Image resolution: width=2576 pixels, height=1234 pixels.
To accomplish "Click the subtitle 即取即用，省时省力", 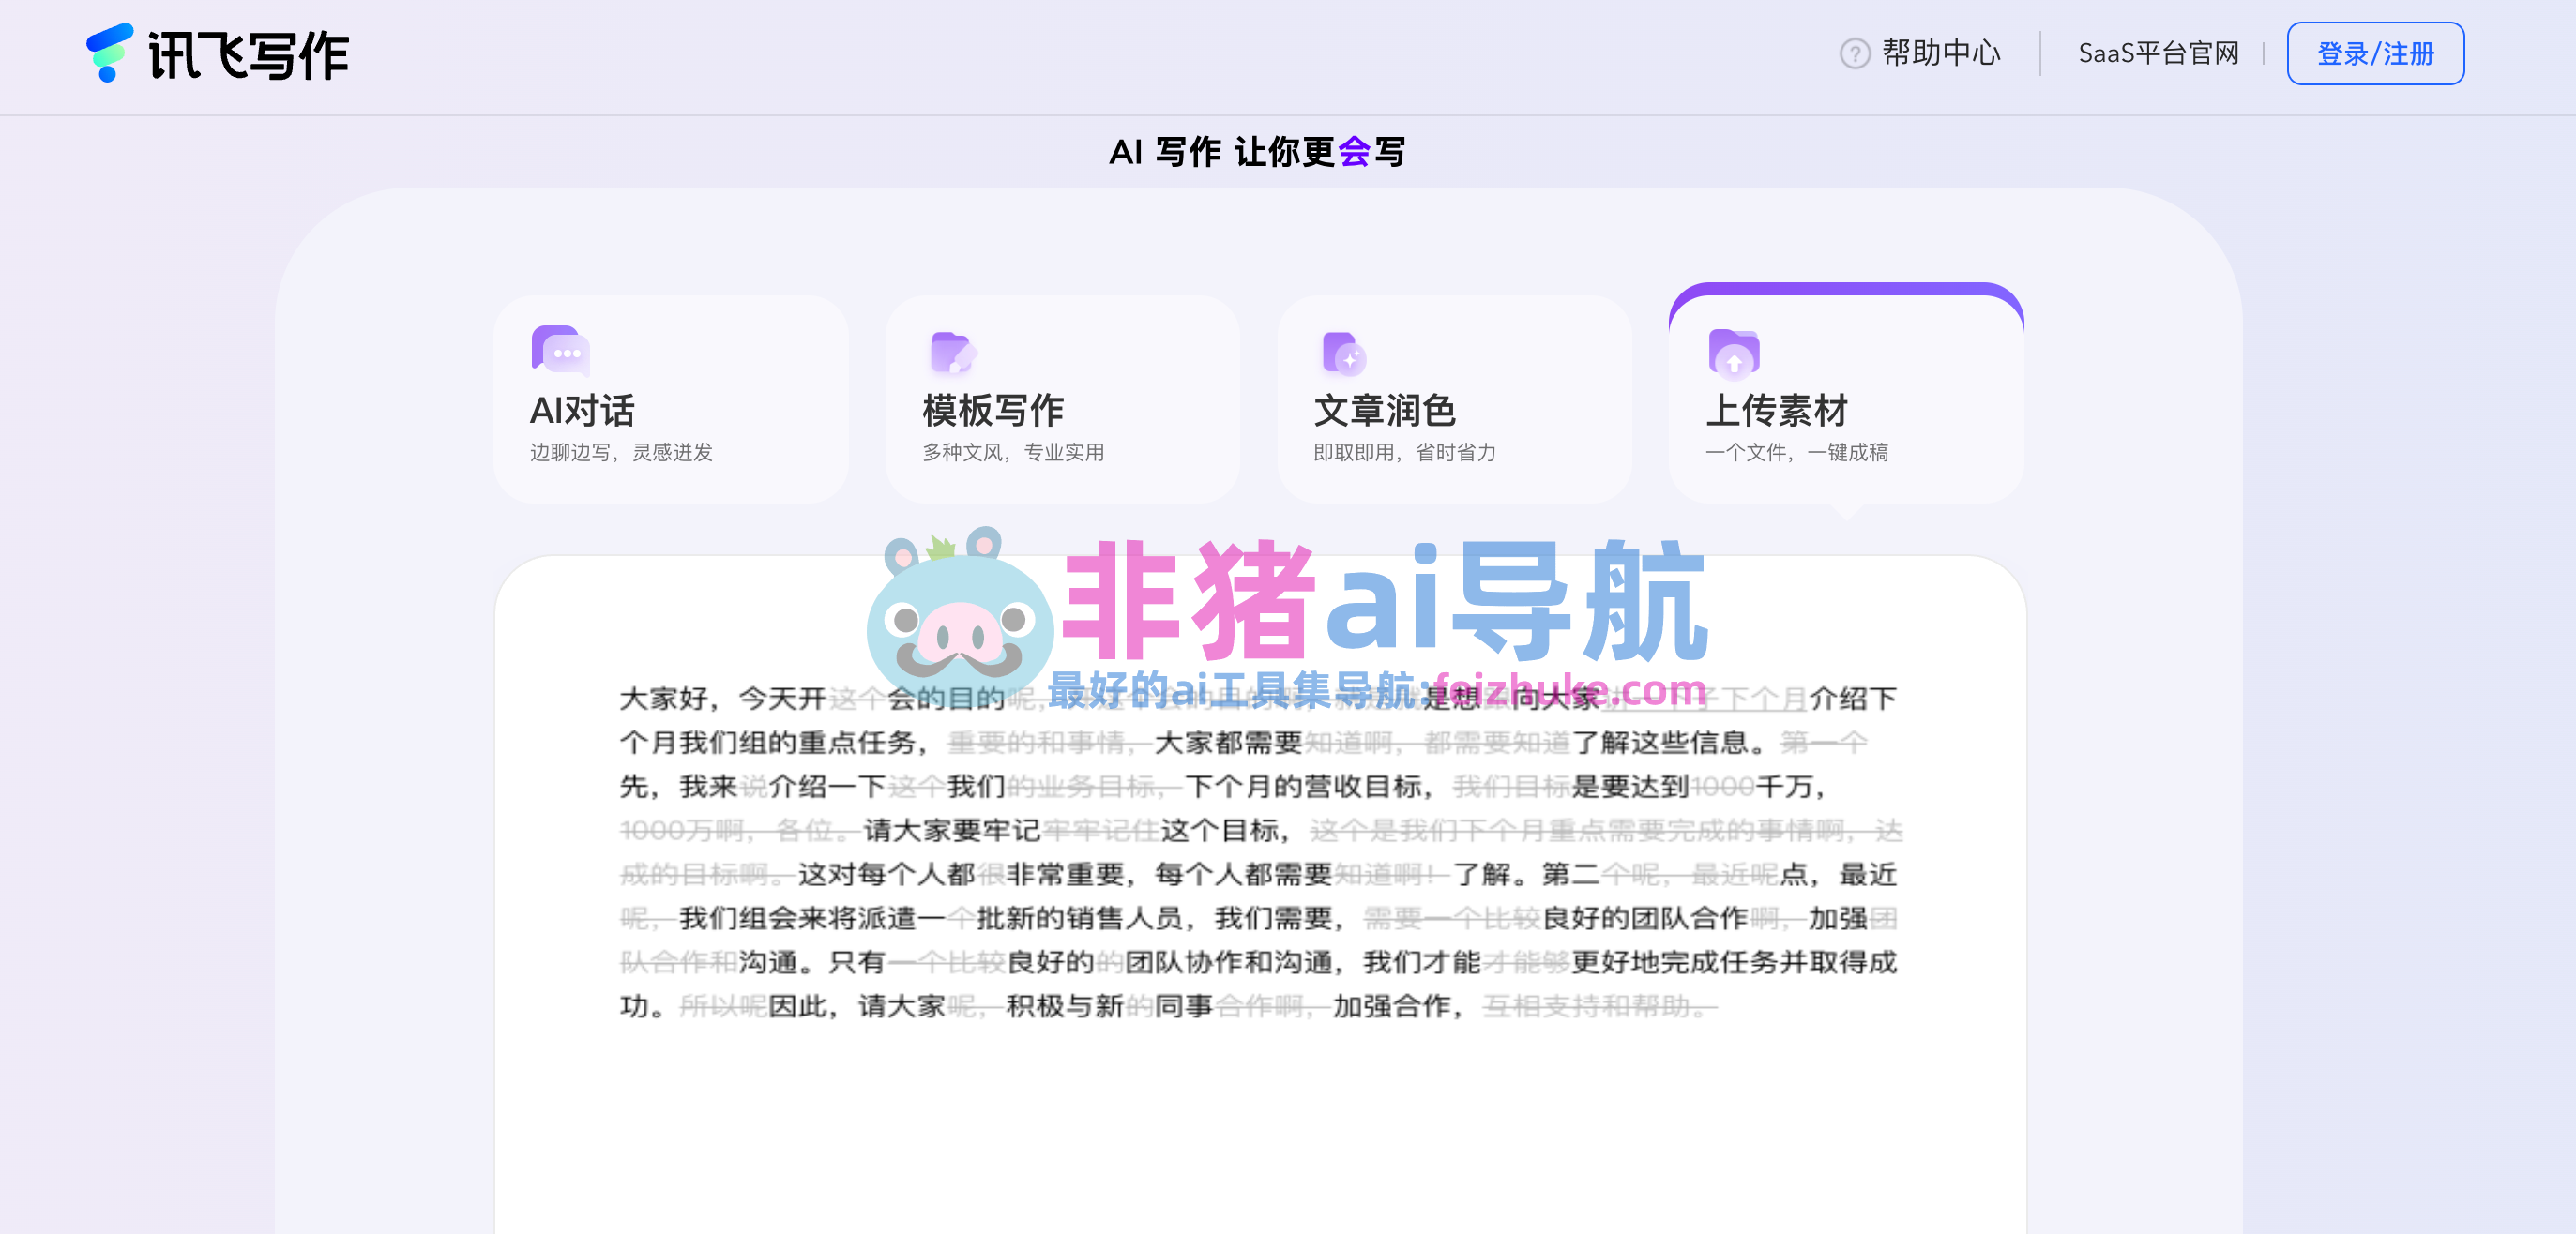I will click(1404, 452).
